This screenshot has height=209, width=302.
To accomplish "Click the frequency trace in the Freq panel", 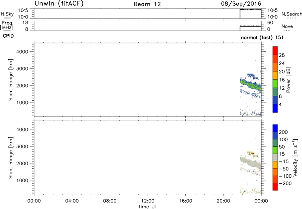I will point(250,26).
